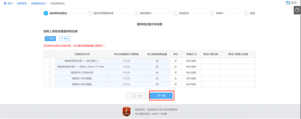This screenshot has width=301, height=119.
Task: Edit quantity 25 in 二联折叠式 row
Action: [x=157, y=61]
